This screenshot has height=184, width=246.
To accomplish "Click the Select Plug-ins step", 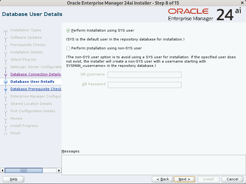I will 23,59.
